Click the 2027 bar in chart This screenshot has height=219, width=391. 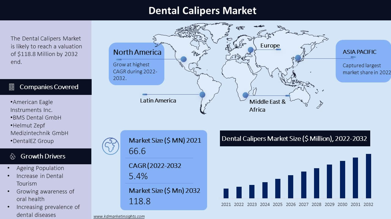(x=304, y=185)
